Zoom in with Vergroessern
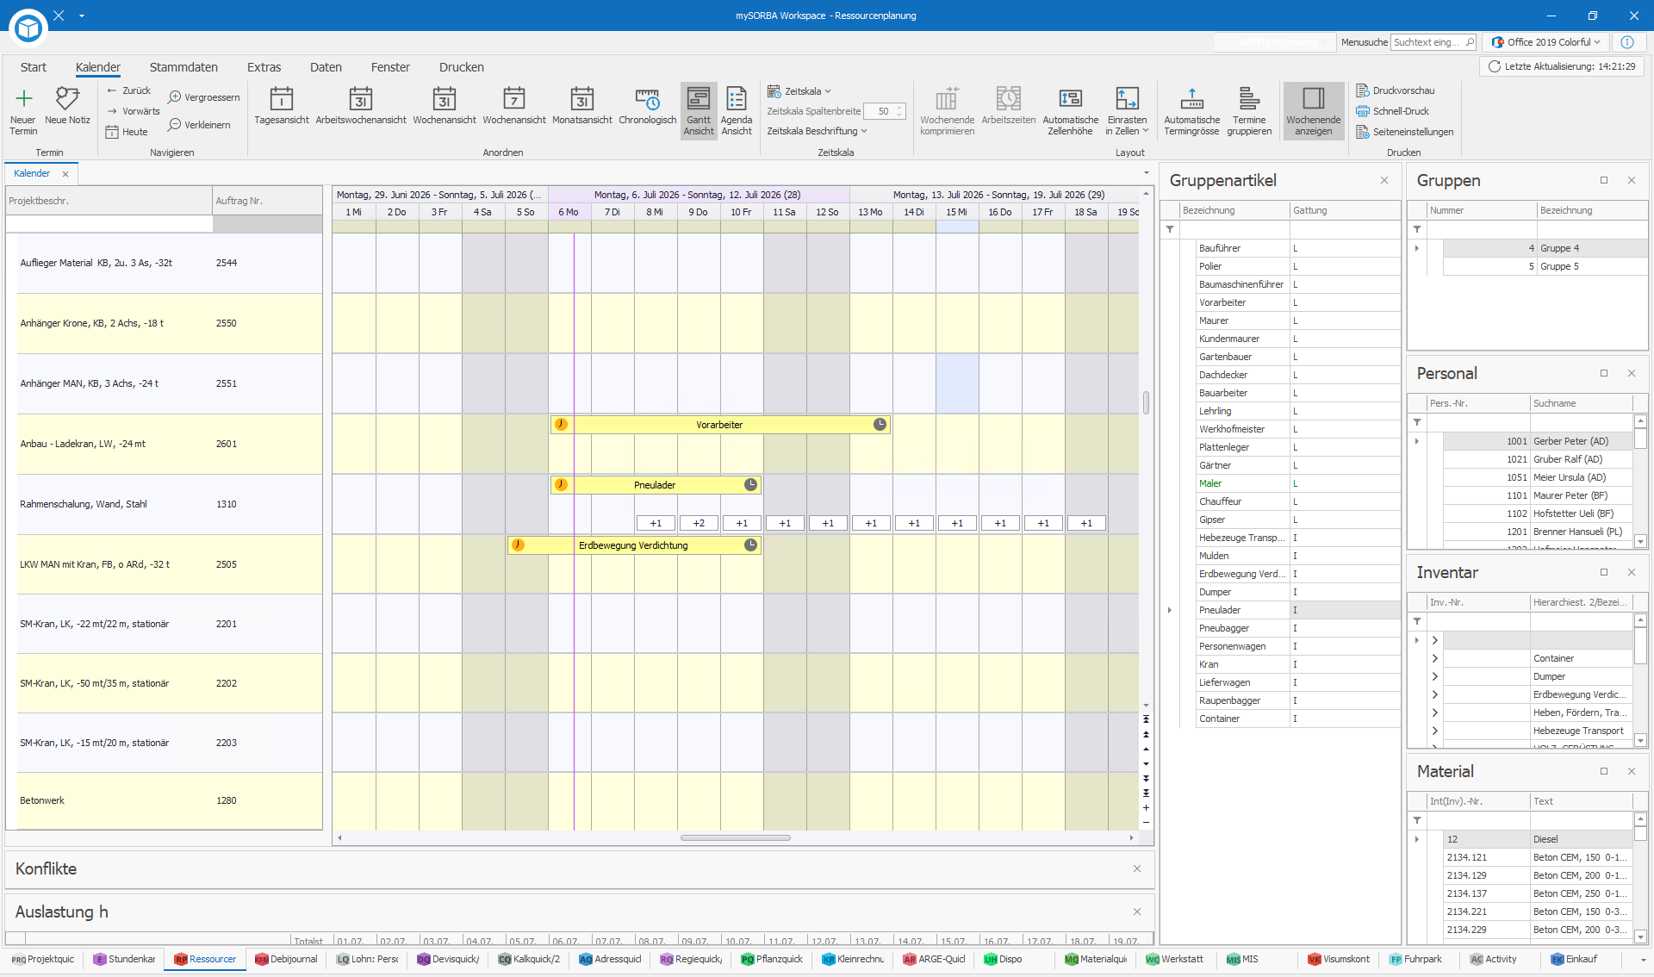Image resolution: width=1654 pixels, height=977 pixels. point(204,97)
